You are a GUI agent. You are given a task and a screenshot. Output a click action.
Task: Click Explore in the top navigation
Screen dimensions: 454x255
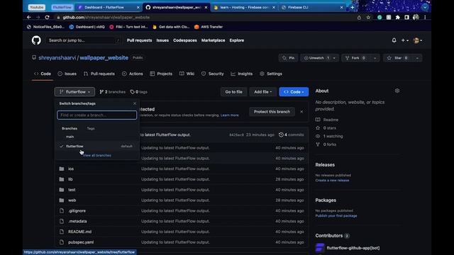[x=236, y=40]
